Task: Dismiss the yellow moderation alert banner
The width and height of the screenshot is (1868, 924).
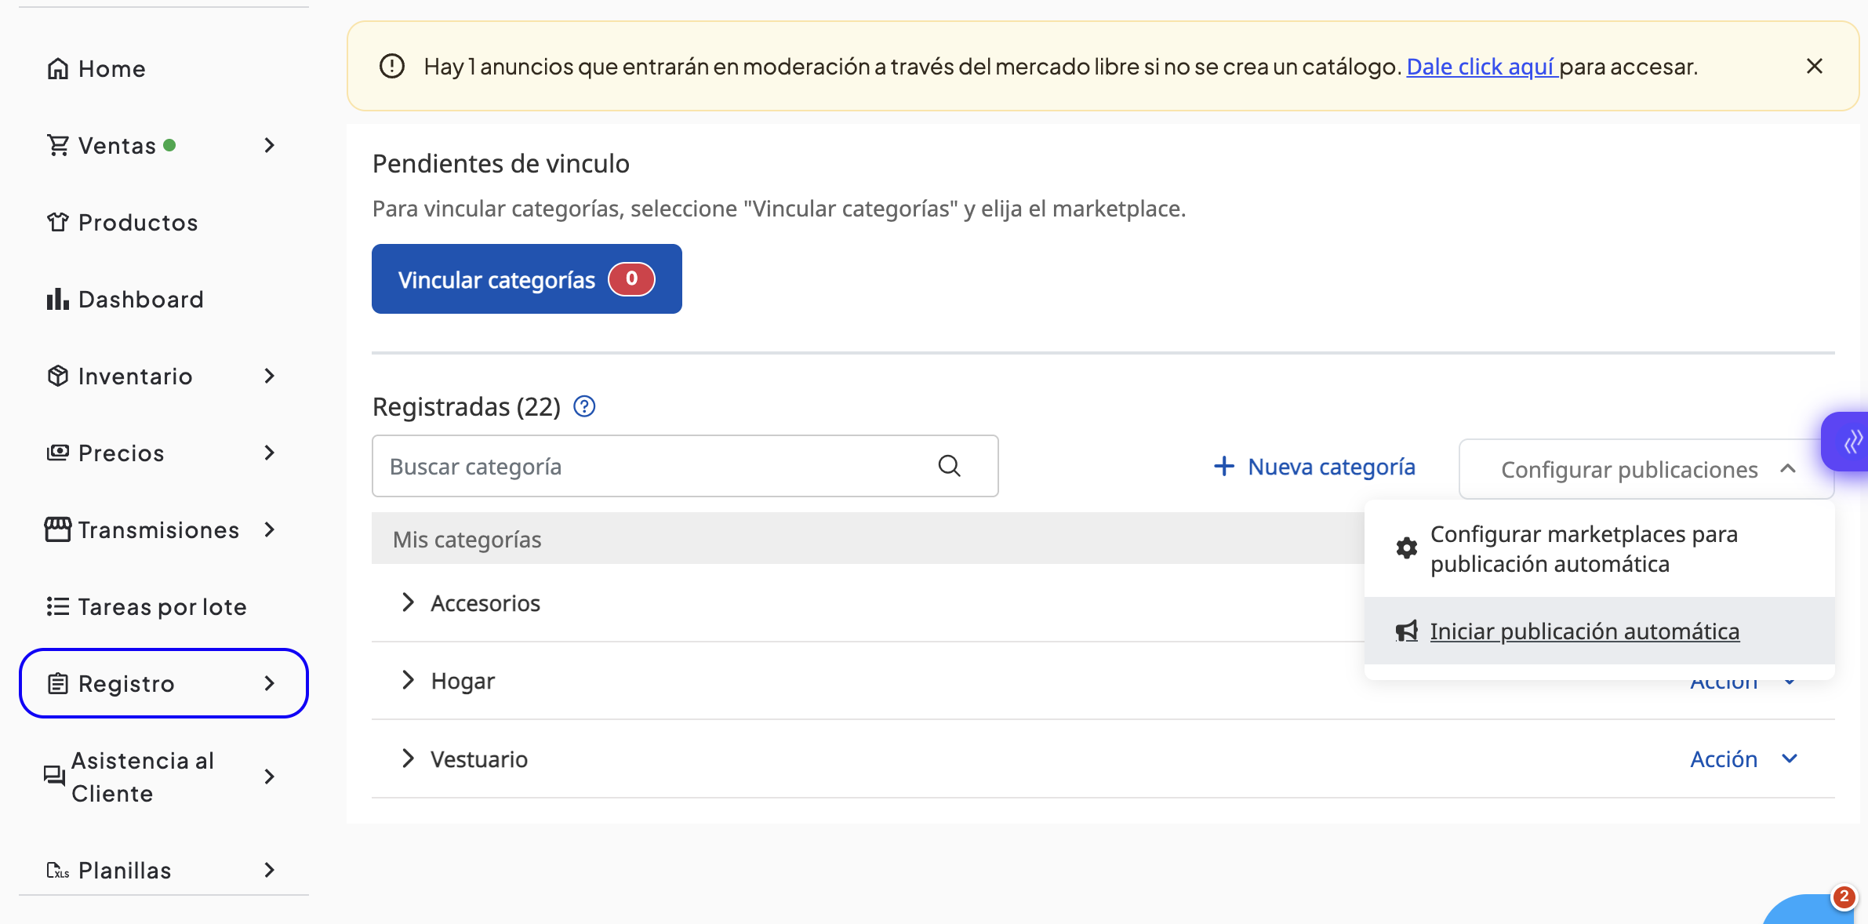Action: (1814, 67)
